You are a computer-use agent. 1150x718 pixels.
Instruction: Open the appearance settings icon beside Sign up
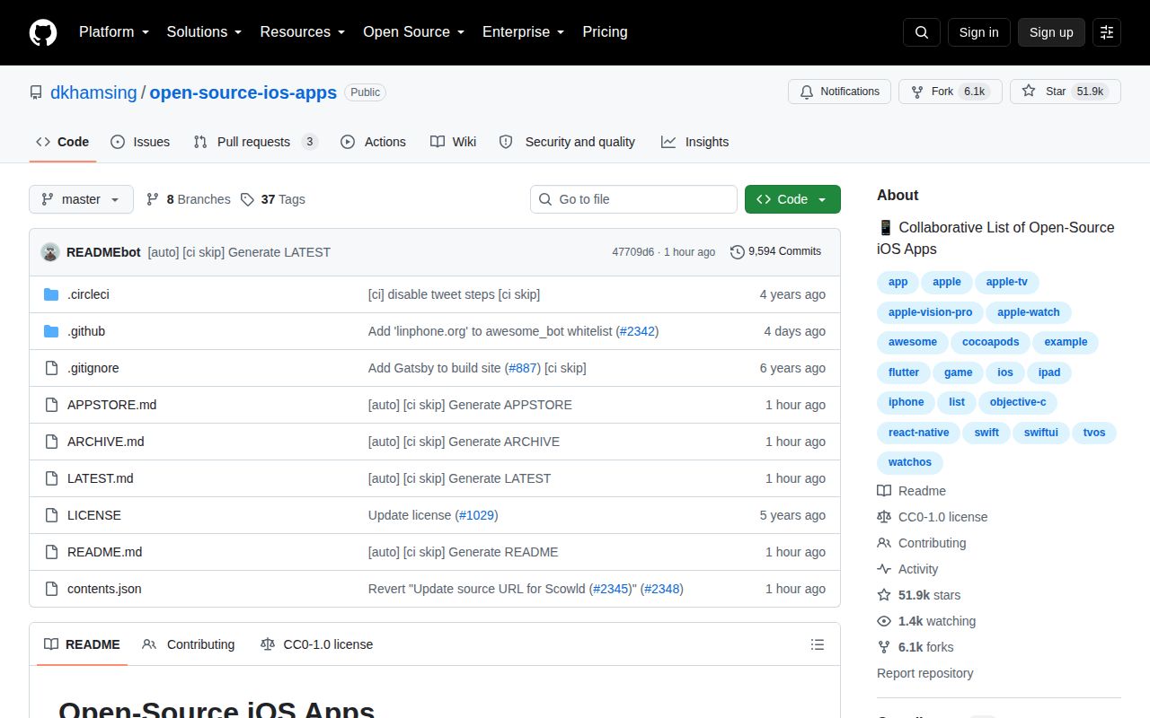(1107, 32)
